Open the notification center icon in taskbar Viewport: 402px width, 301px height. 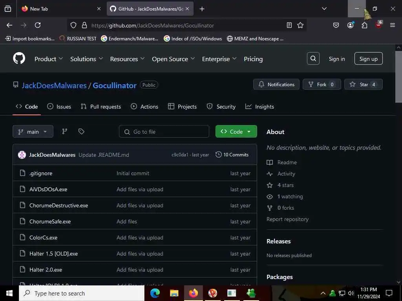tap(389, 293)
